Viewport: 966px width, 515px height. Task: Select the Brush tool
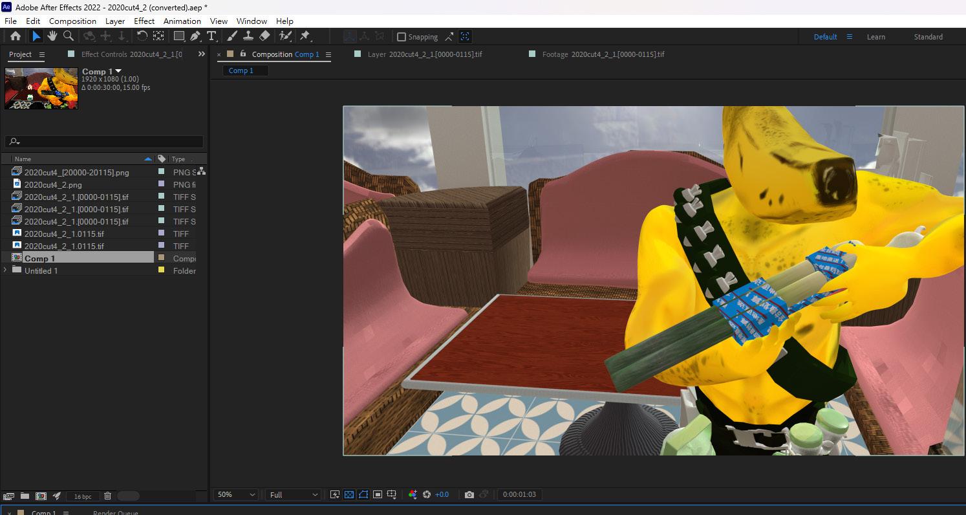(232, 36)
